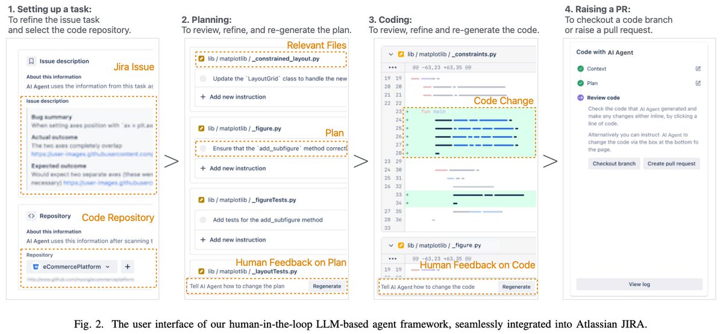Click the green check icon beside Plan

click(x=580, y=83)
